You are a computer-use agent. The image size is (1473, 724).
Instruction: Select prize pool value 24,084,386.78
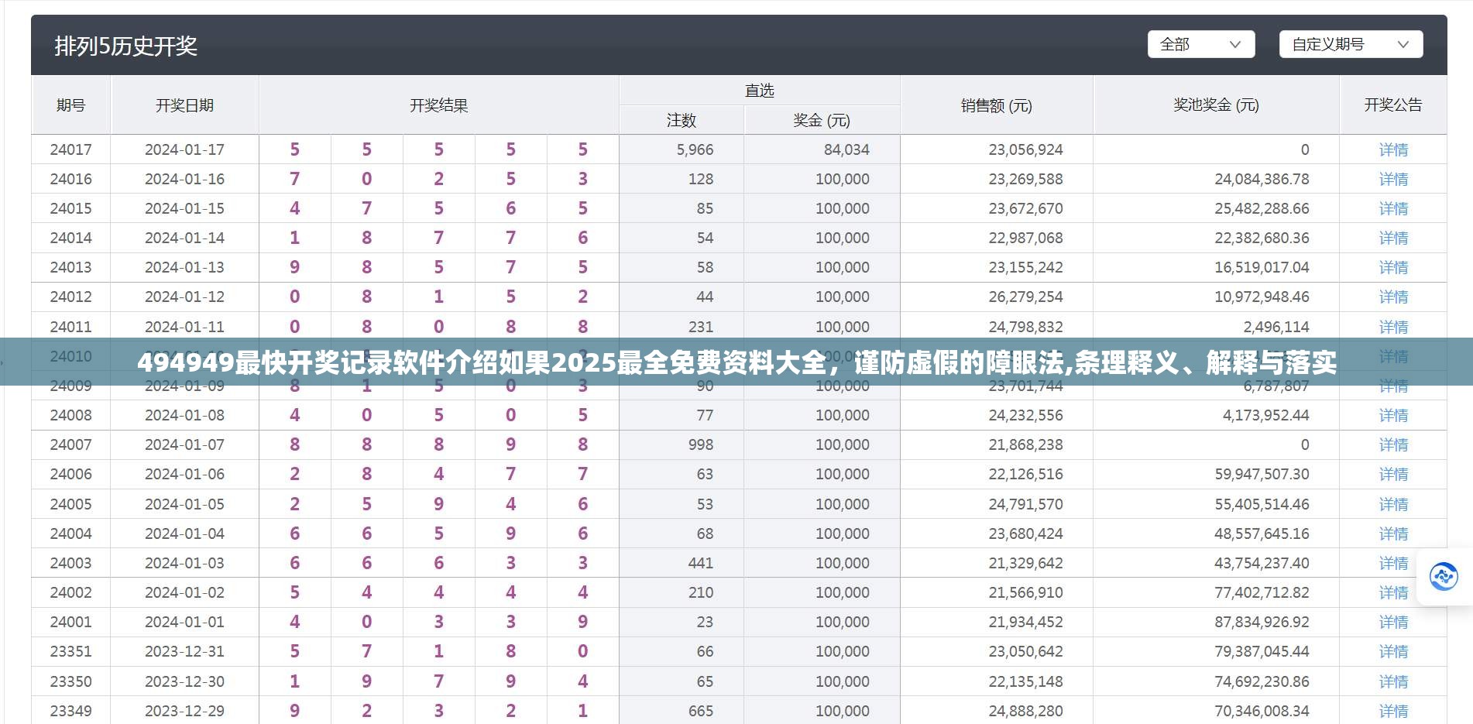(x=1262, y=179)
